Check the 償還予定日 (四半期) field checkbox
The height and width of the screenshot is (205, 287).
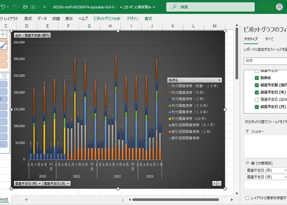coord(257,100)
